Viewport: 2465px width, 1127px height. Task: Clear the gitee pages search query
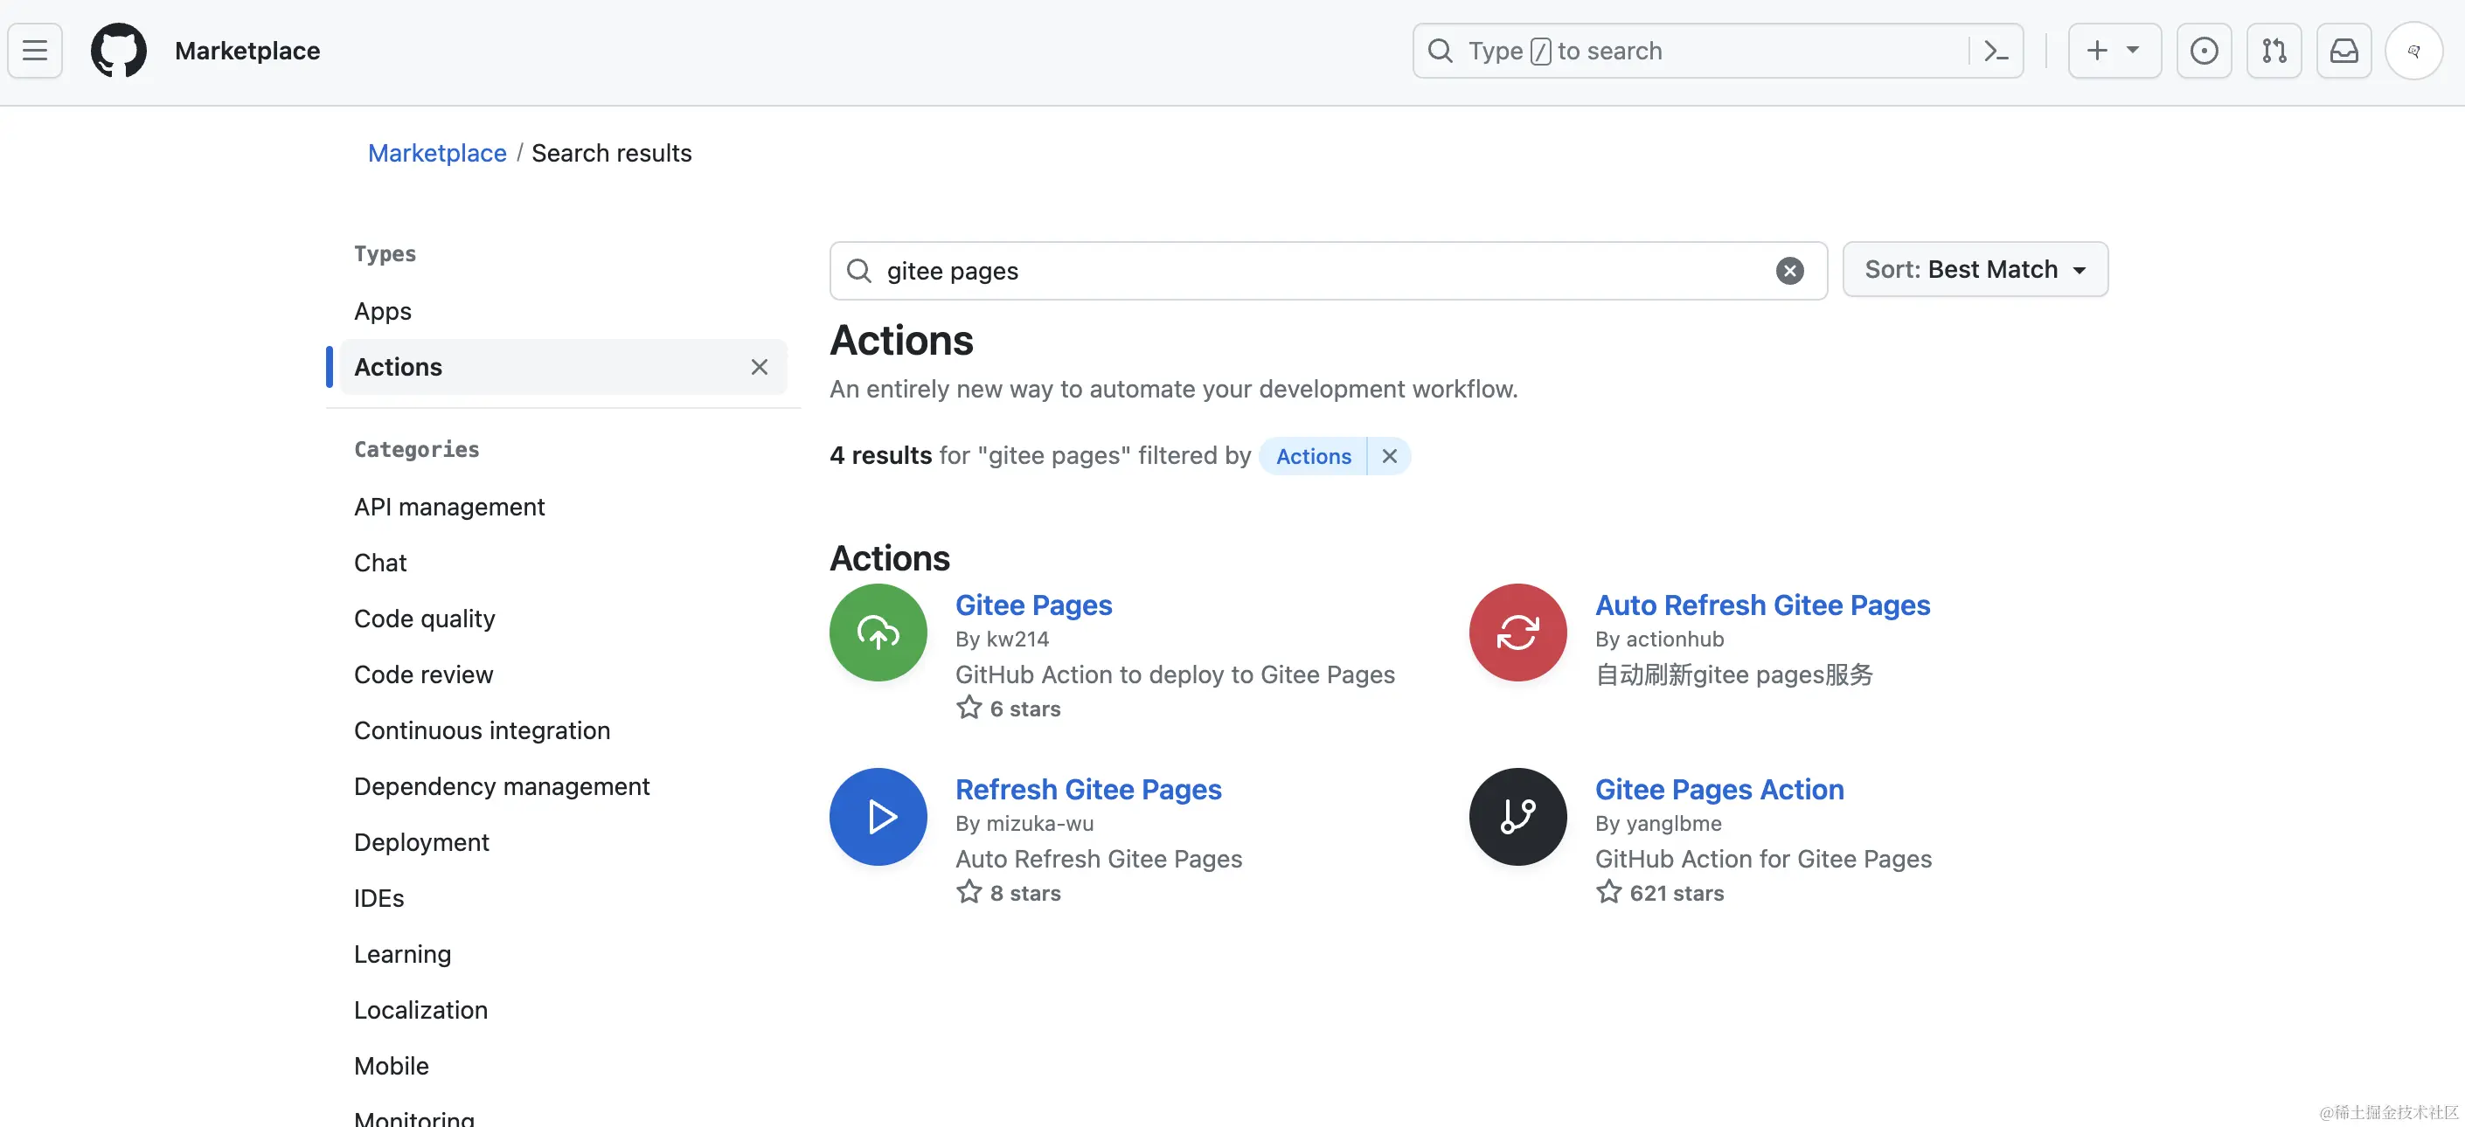(x=1789, y=271)
